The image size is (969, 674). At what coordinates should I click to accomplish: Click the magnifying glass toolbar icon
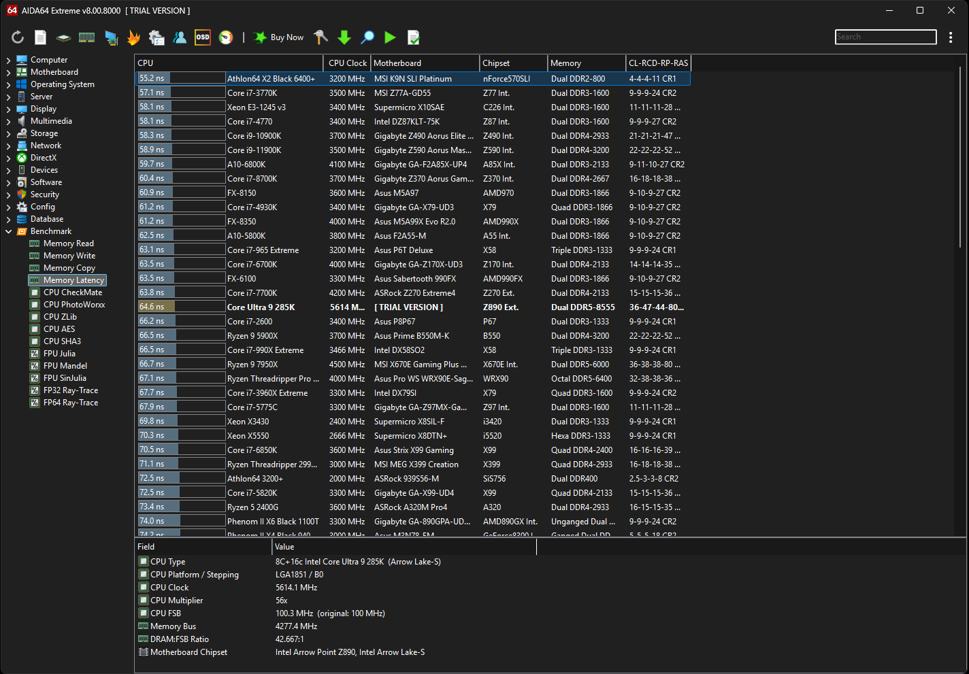(367, 37)
